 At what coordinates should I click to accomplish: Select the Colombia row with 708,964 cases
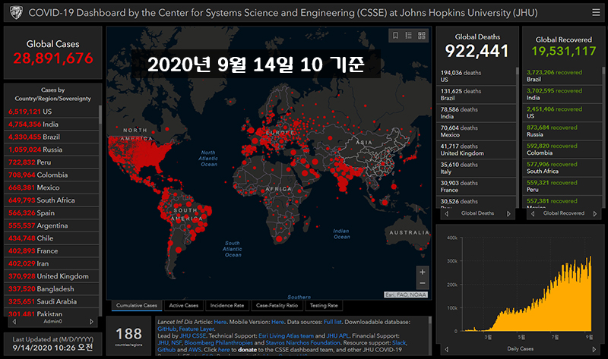[51, 175]
